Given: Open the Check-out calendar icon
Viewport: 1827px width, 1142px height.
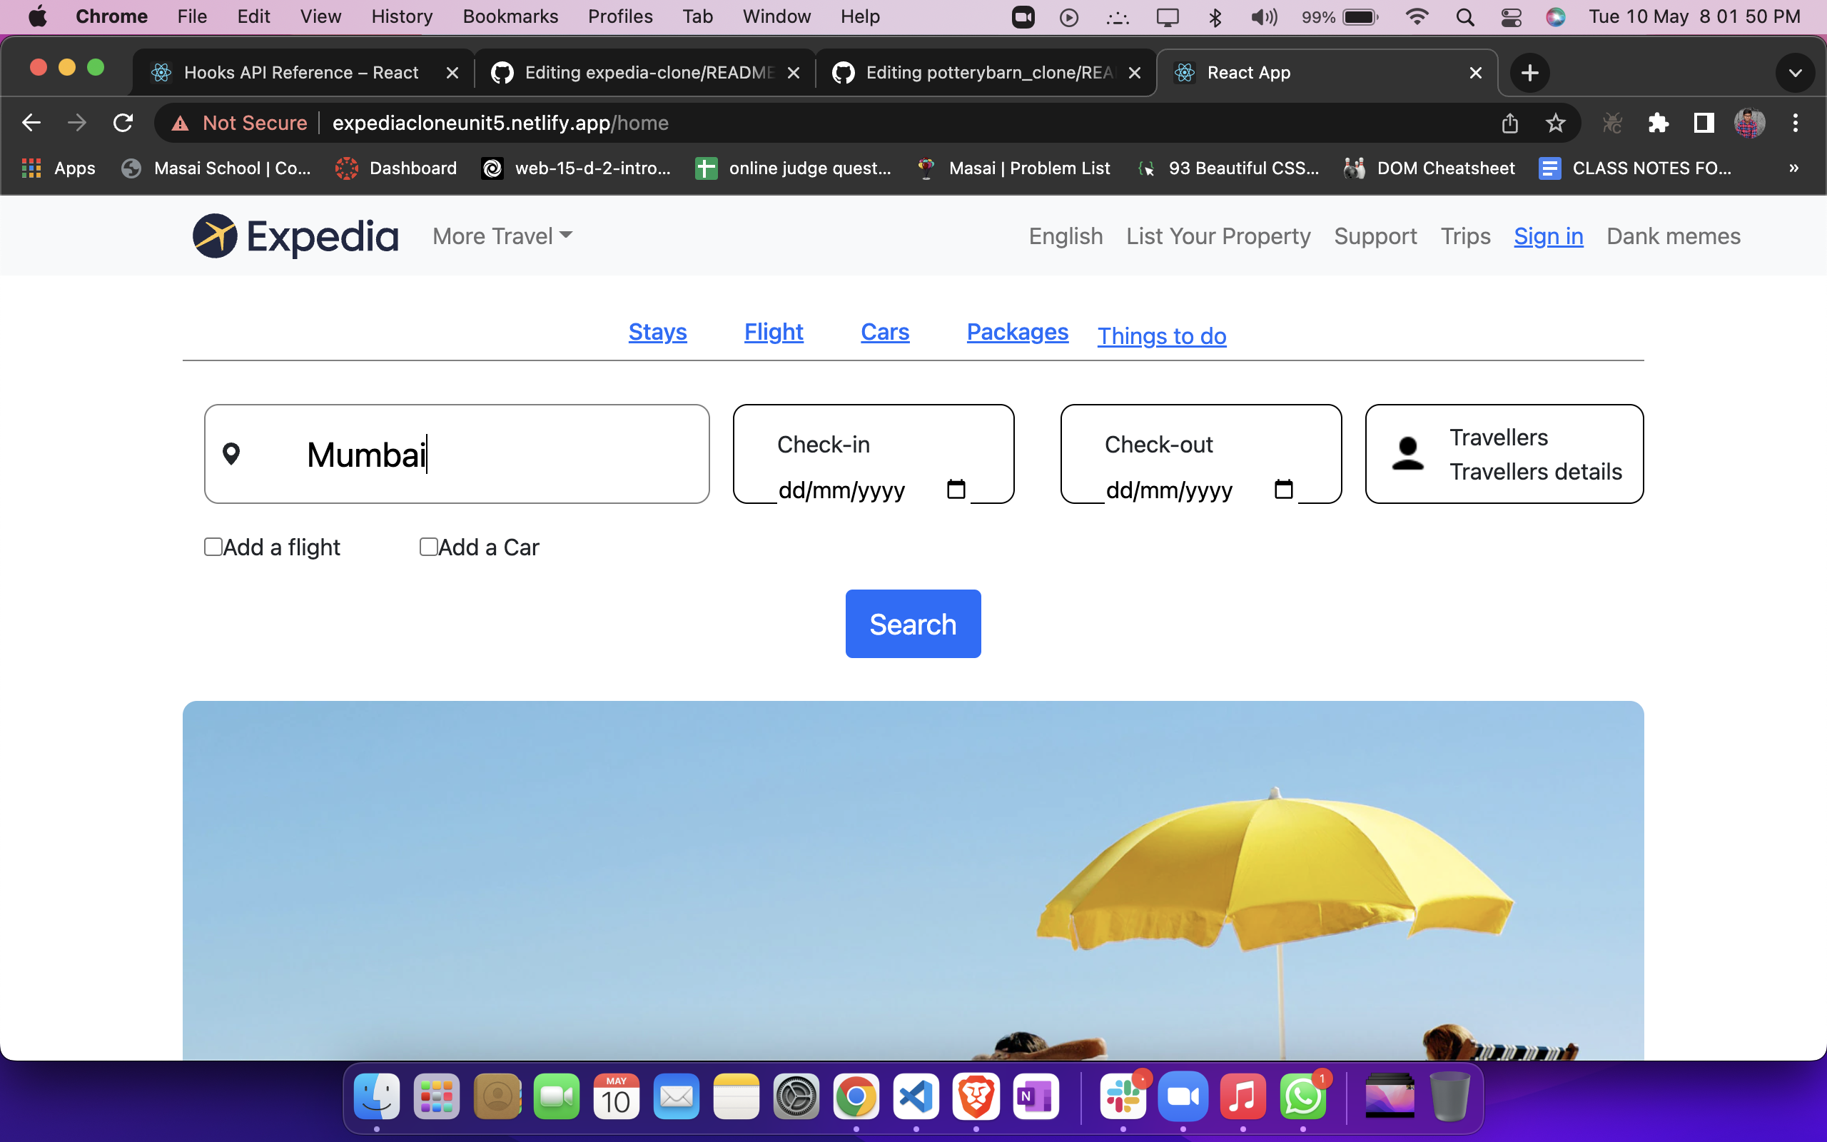Looking at the screenshot, I should [x=1284, y=490].
